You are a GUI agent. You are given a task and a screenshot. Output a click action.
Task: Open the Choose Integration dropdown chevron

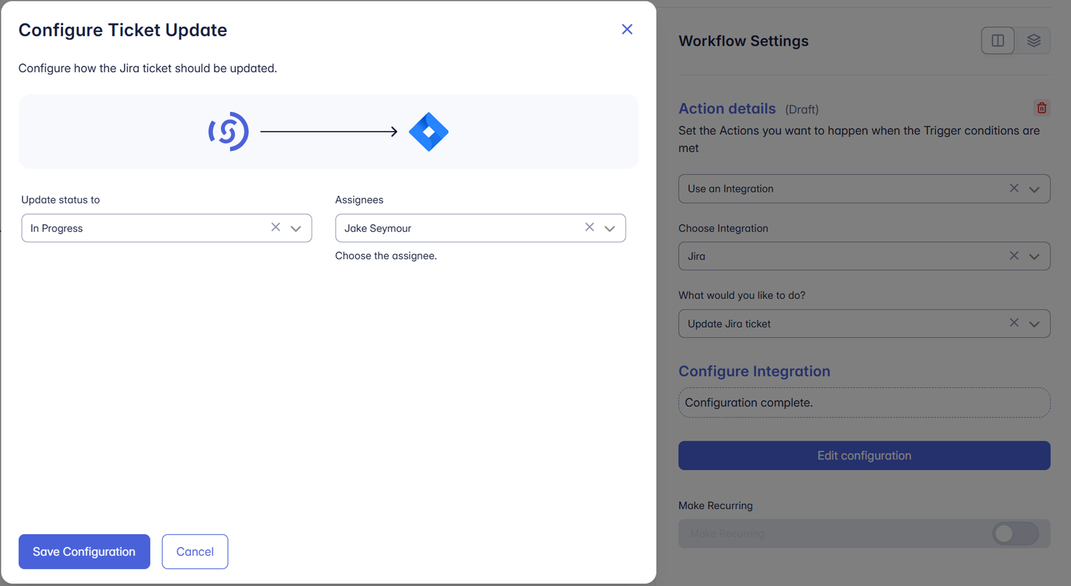click(x=1034, y=257)
